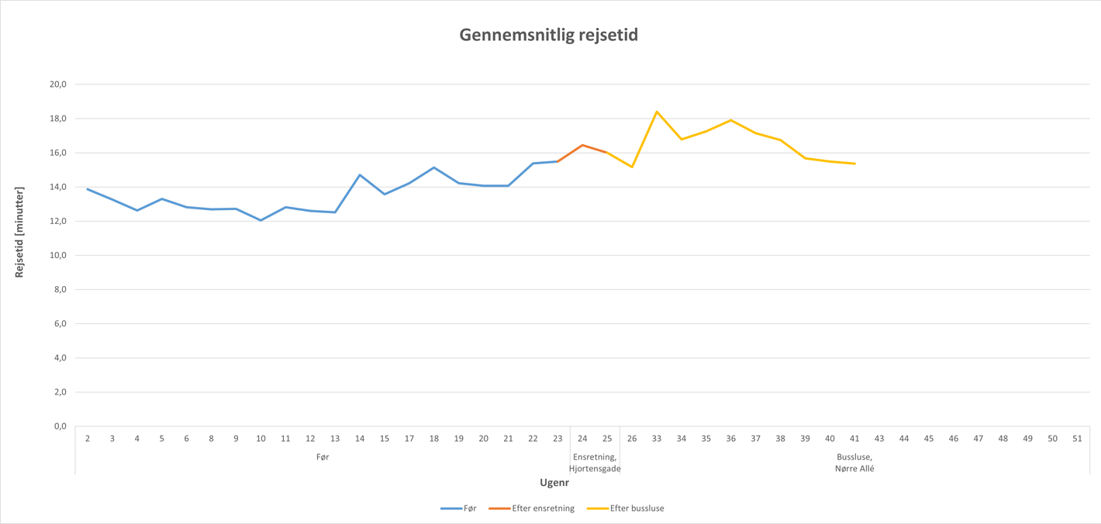This screenshot has width=1101, height=524.
Task: Click the blue line spike at week 14
Action: [360, 175]
